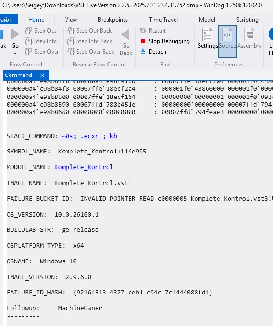
Task: Click stack address 000000a4`e98b86d0 row
Action: 140,112
